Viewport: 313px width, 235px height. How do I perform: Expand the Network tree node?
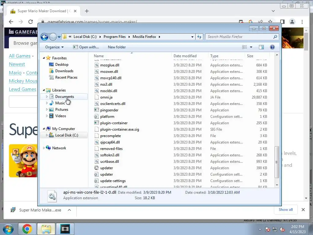[44, 148]
